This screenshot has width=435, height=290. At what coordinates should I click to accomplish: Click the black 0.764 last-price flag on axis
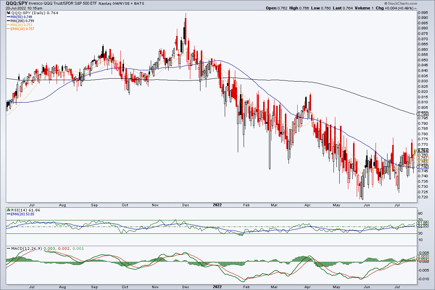[x=423, y=150]
